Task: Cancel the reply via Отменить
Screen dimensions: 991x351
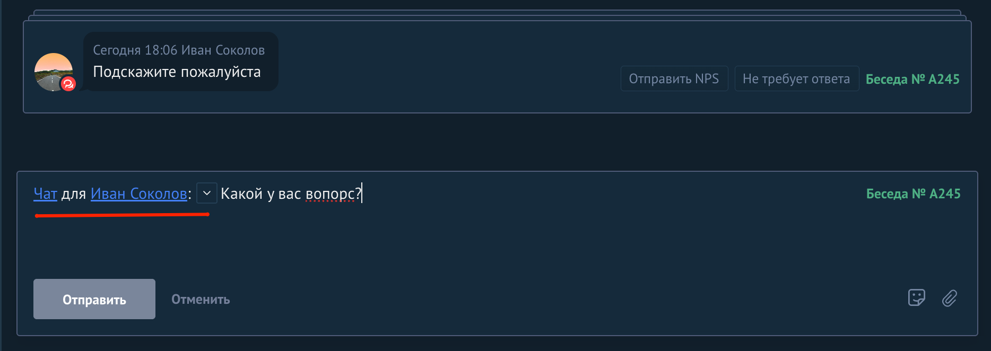Action: coord(201,300)
